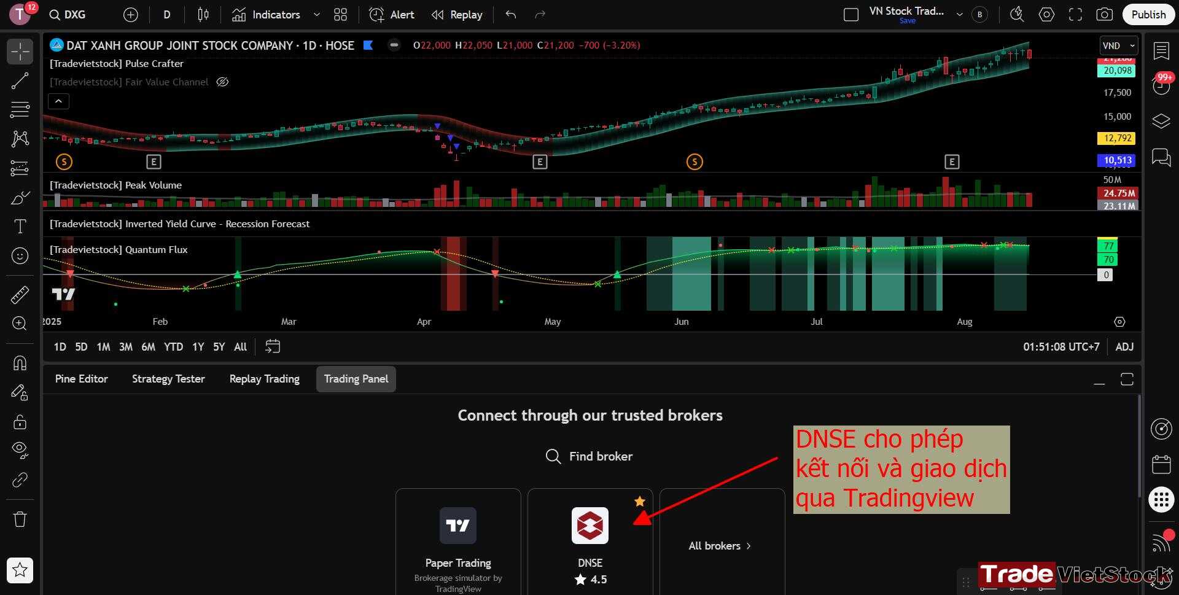Image resolution: width=1179 pixels, height=595 pixels.
Task: Switch to the Pine Editor tab
Action: pos(82,379)
